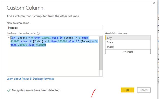
Task: Click the 'Custom column formula' label
Action: (x=21, y=33)
